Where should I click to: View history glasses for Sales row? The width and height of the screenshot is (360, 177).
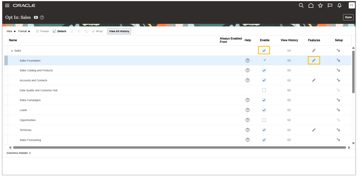coord(289,51)
